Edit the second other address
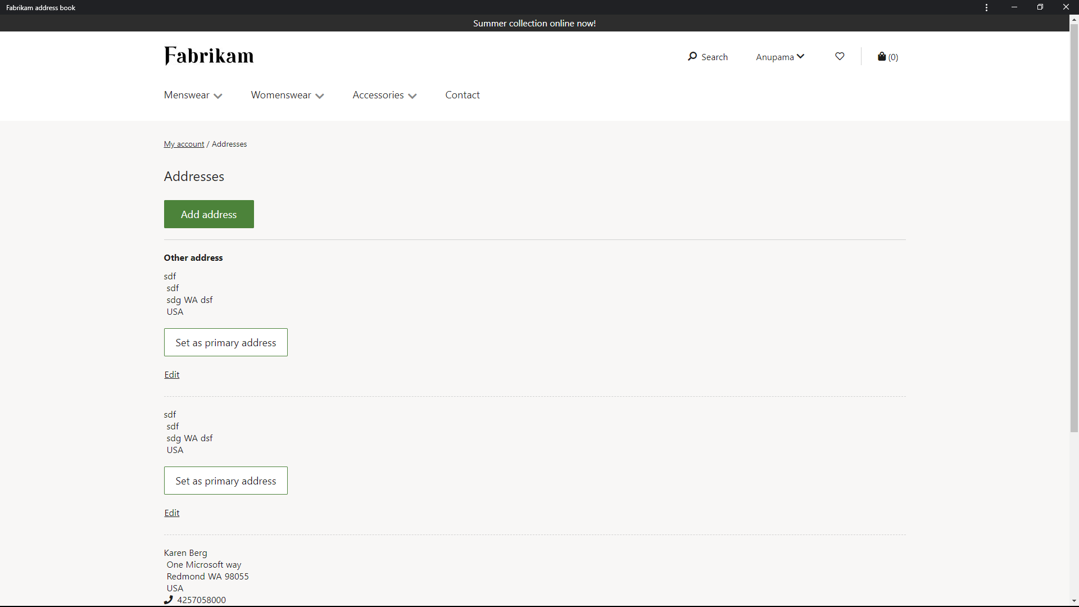Viewport: 1079px width, 607px height. pos(171,512)
